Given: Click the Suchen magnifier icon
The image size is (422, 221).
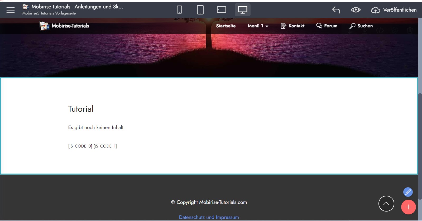Looking at the screenshot, I should click(x=352, y=26).
